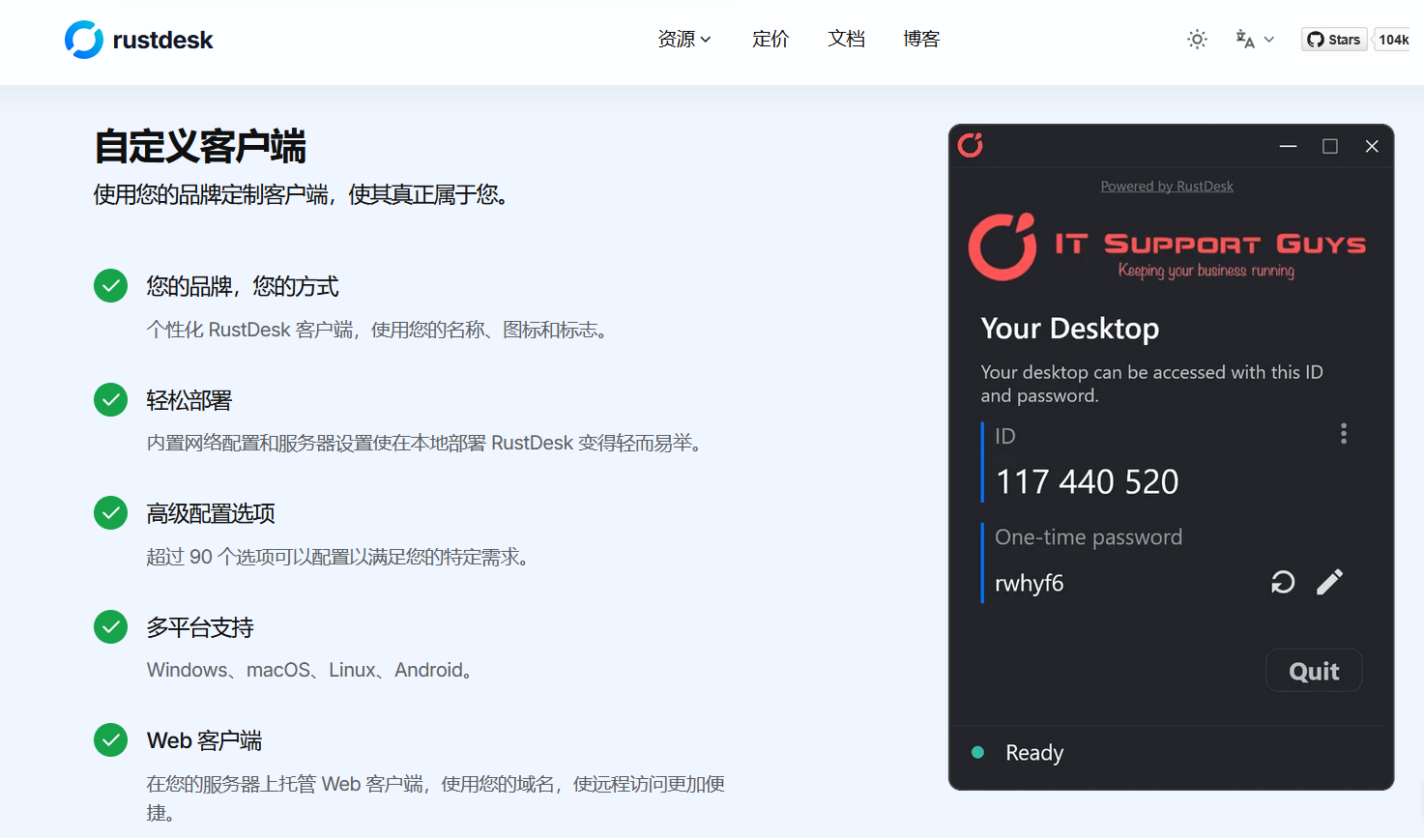Click the Web 客户端 feature title
This screenshot has height=838, width=1424.
[x=204, y=740]
